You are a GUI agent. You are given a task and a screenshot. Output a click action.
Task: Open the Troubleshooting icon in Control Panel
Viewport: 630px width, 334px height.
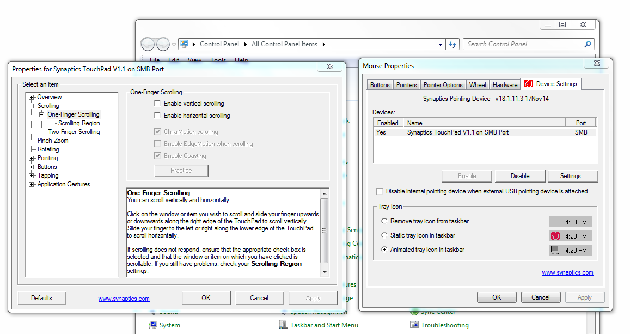(414, 325)
